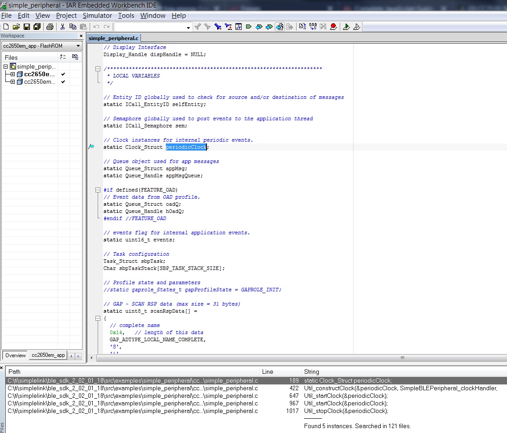Click checkmark of bold cc2650e project row
507x433 pixels.
point(63,74)
